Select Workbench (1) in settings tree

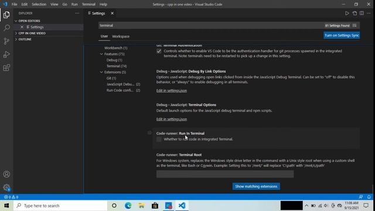pyautogui.click(x=115, y=48)
